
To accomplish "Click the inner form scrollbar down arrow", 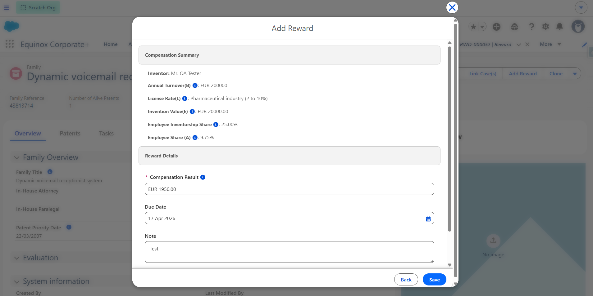I will [449, 265].
